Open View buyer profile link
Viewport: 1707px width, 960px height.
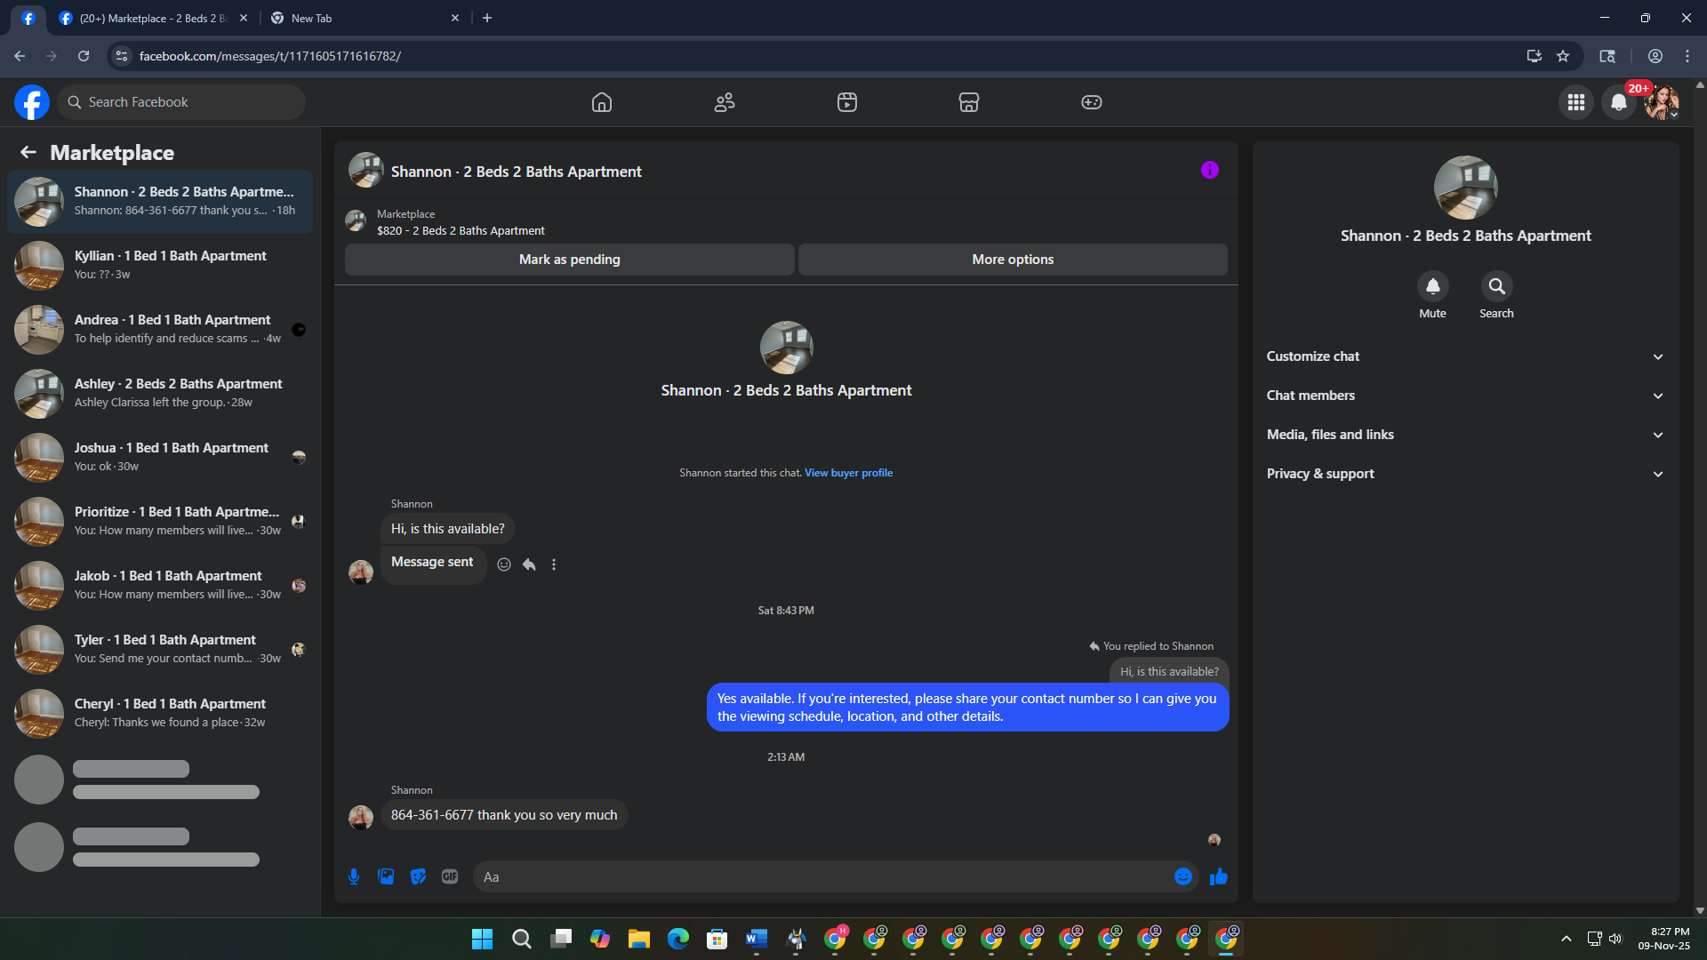(848, 473)
